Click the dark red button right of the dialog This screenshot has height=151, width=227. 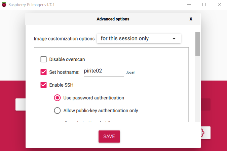pos(205,104)
